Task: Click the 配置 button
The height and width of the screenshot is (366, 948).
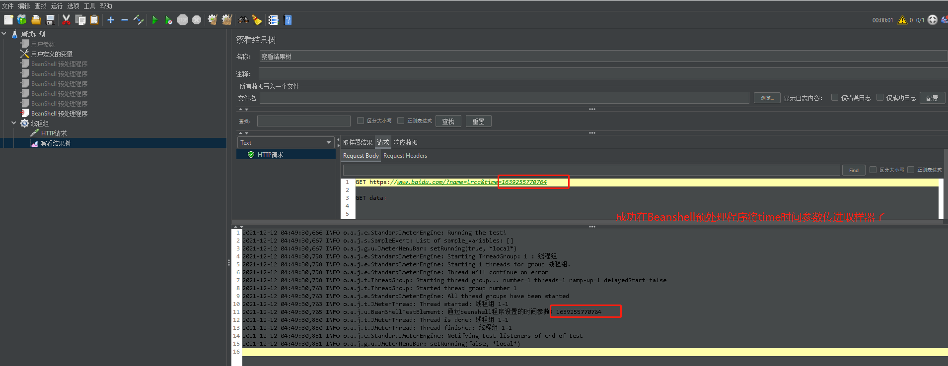Action: point(932,98)
